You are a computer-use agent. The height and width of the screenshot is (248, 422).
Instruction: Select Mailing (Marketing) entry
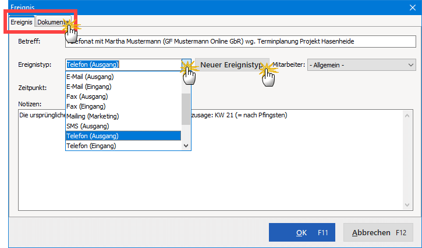123,116
